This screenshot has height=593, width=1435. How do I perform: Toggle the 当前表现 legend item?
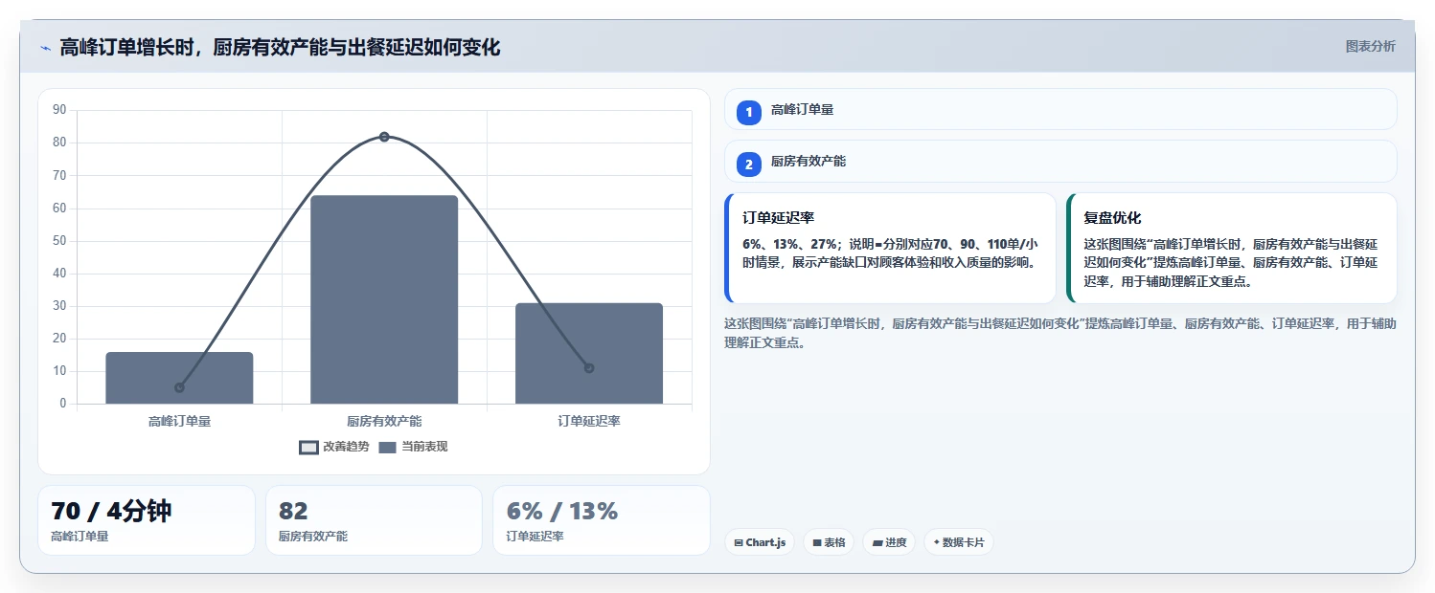pyautogui.click(x=413, y=447)
